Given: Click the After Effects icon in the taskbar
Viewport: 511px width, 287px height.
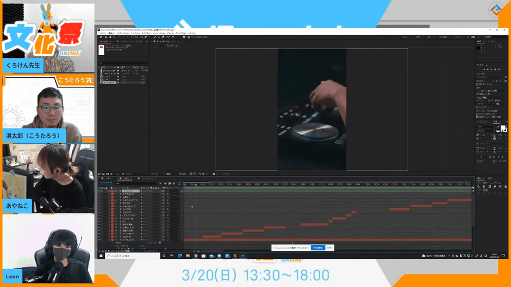Looking at the screenshot, I should pos(243,256).
